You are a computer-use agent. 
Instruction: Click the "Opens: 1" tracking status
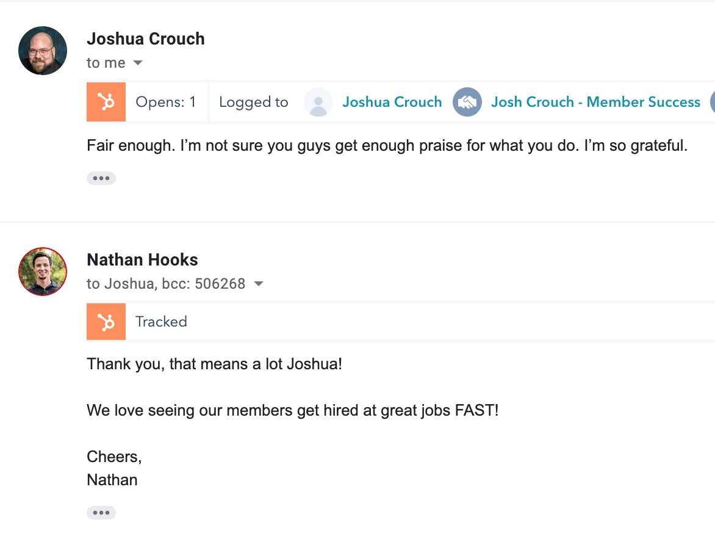click(x=166, y=102)
